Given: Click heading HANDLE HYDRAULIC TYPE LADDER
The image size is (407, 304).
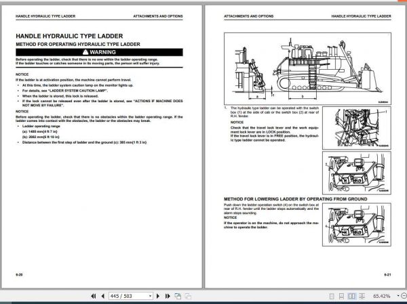Looking at the screenshot, I should [69, 36].
